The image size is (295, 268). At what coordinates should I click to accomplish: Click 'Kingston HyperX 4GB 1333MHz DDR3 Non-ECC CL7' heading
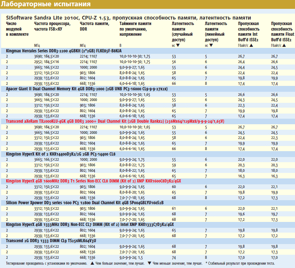click(x=90, y=225)
